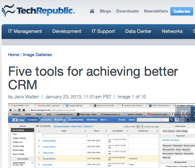The width and height of the screenshot is (195, 168).
Task: Expand the Networks menu
Action: [x=174, y=31]
